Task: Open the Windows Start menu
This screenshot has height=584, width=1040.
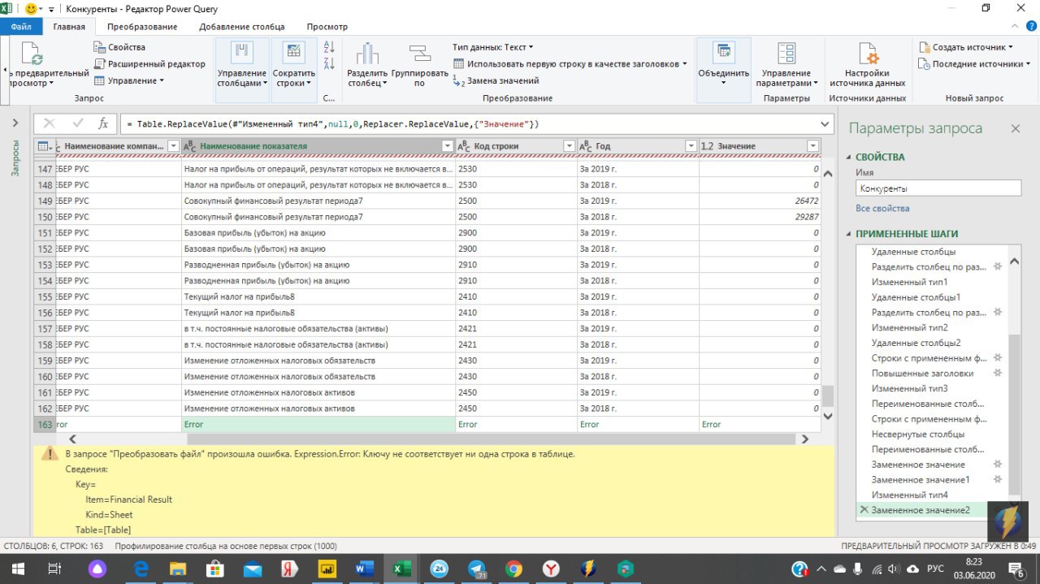Action: (17, 569)
